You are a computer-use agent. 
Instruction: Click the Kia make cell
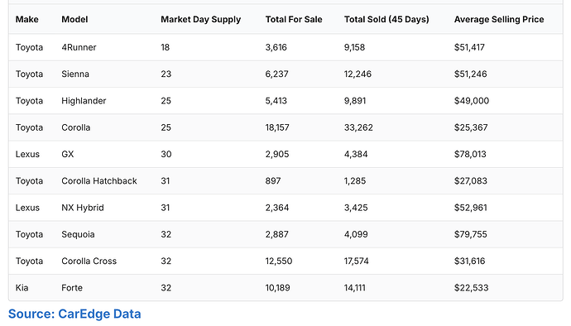click(x=22, y=288)
